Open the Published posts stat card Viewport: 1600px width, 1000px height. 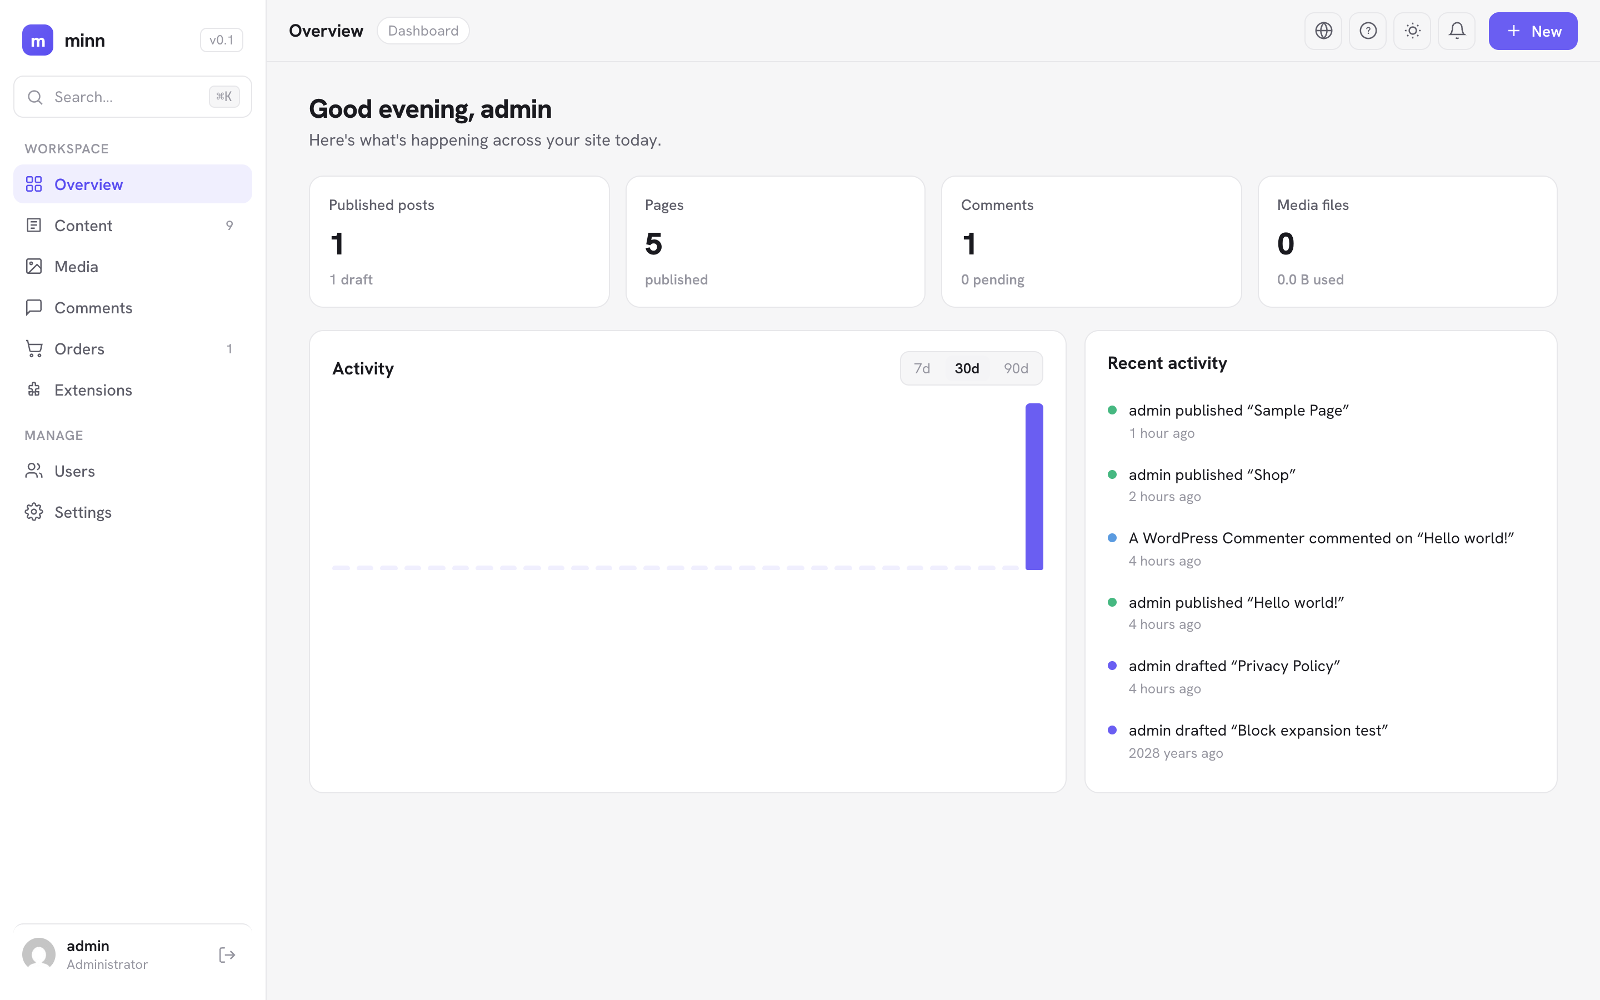tap(459, 242)
